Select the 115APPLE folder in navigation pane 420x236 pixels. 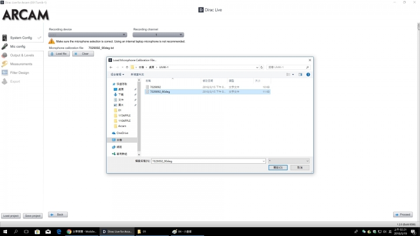click(124, 115)
